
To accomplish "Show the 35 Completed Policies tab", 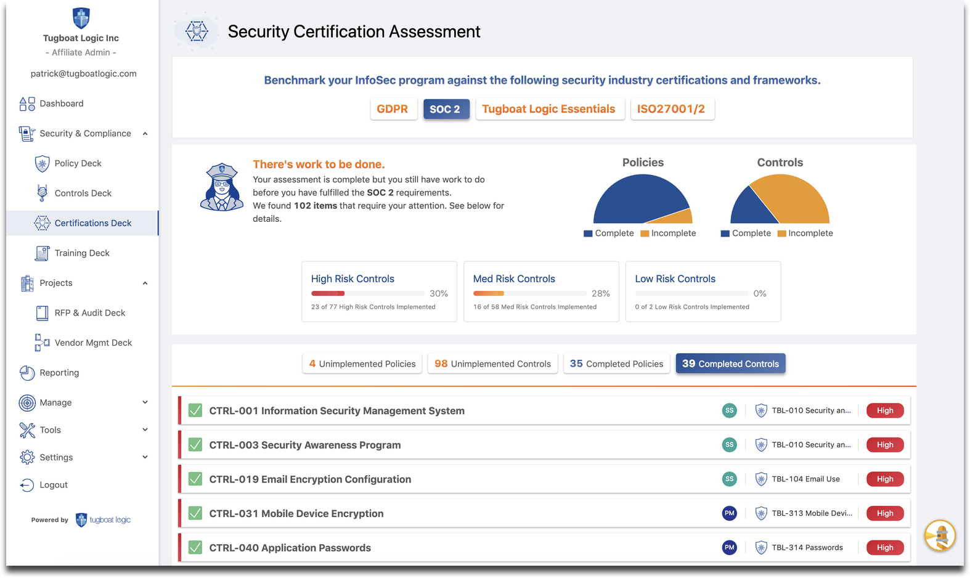I will [616, 364].
